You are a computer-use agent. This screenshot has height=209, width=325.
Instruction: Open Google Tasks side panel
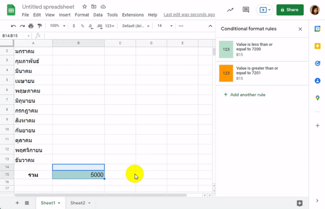click(x=317, y=63)
